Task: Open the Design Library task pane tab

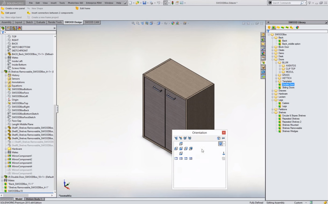Action: point(263,39)
